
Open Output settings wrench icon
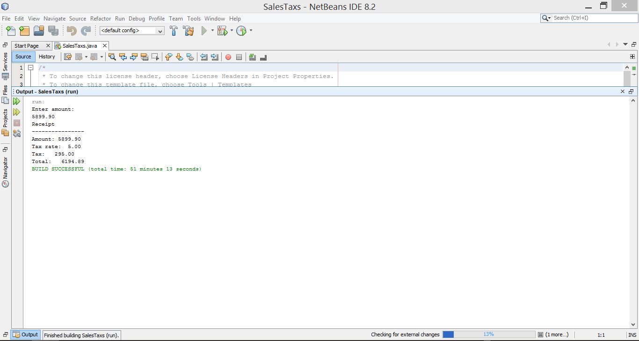[x=17, y=134]
